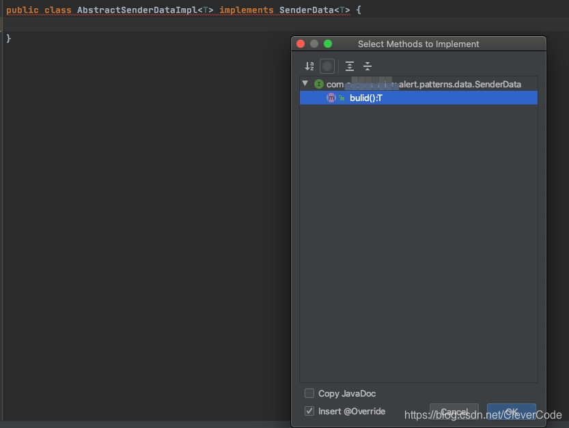Collapse all tree nodes icon
The height and width of the screenshot is (428, 569).
click(367, 66)
